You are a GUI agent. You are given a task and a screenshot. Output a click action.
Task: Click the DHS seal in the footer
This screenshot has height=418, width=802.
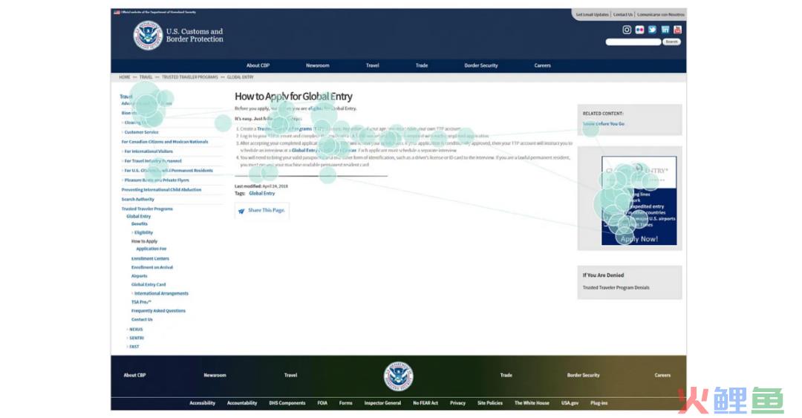point(399,376)
